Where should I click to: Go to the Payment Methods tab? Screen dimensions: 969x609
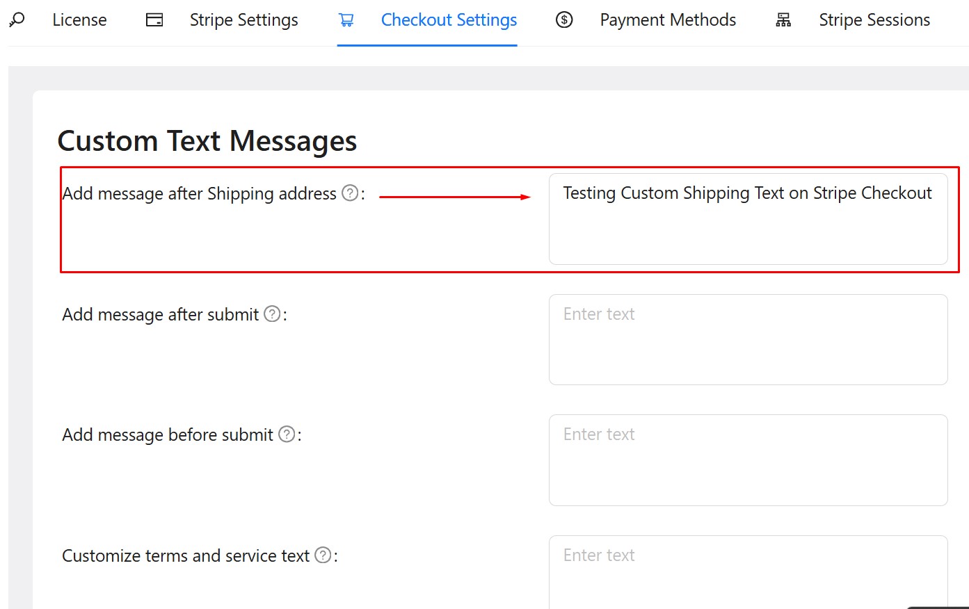point(668,20)
